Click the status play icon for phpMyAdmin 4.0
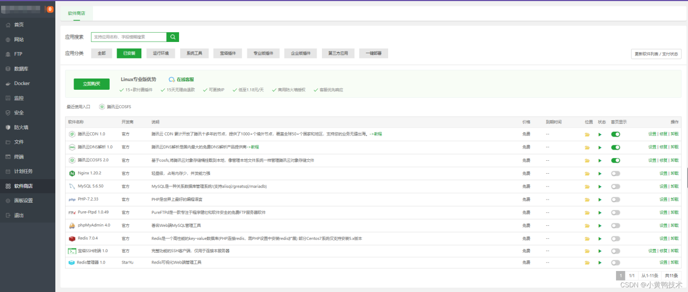 [600, 225]
